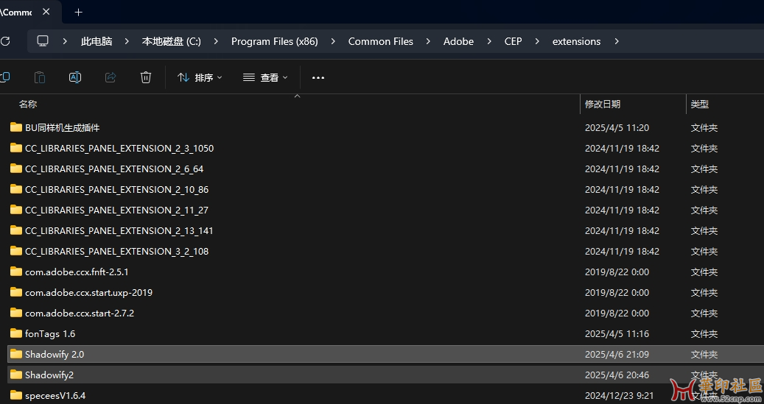The image size is (764, 404).
Task: Click the Paste clipboard icon in toolbar
Action: click(x=40, y=77)
